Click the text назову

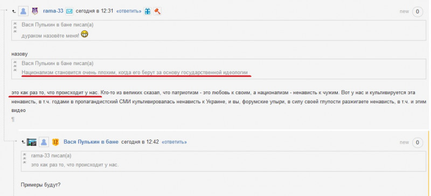click(19, 54)
